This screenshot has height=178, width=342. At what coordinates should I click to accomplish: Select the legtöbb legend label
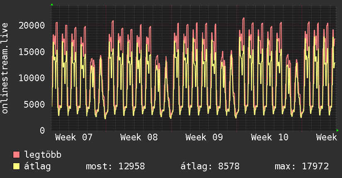43,155
